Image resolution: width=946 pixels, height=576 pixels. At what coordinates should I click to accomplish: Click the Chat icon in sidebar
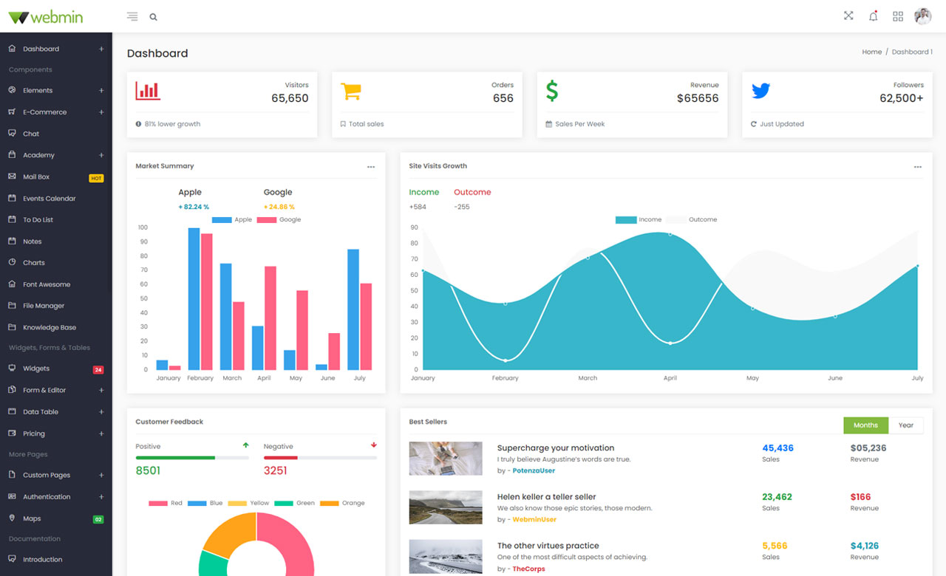(x=12, y=134)
